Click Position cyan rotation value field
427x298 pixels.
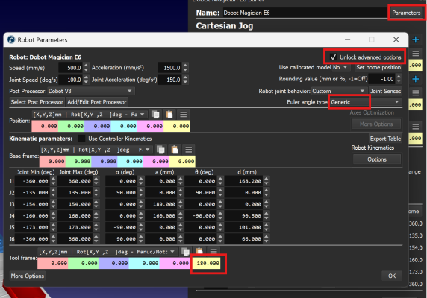pyautogui.click(x=124, y=127)
